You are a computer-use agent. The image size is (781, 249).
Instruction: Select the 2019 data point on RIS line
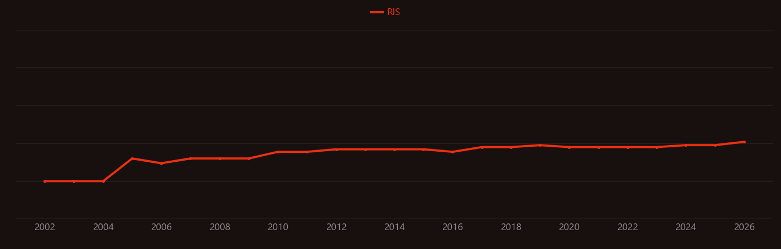[x=540, y=145]
